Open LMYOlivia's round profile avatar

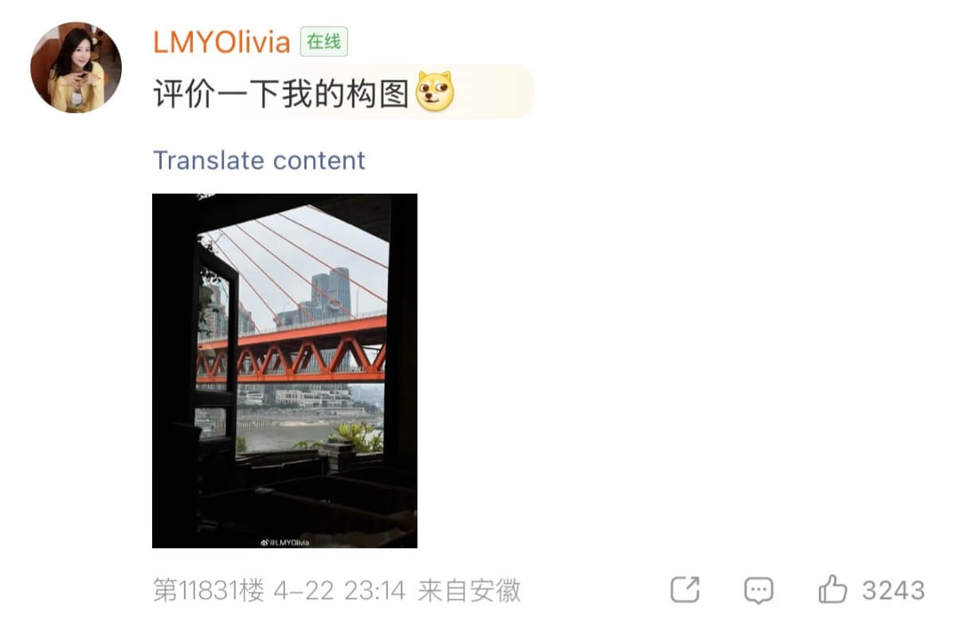pos(76,68)
